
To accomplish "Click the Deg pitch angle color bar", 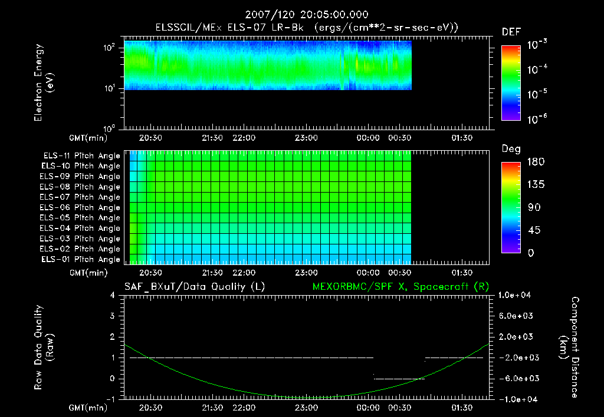I will tap(511, 208).
